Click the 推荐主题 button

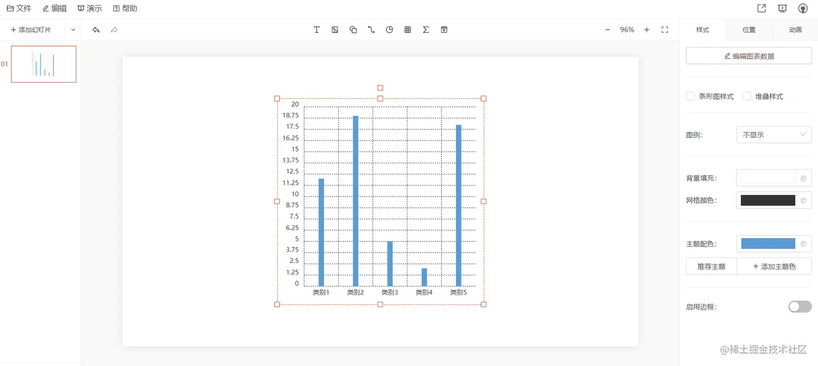coord(711,266)
